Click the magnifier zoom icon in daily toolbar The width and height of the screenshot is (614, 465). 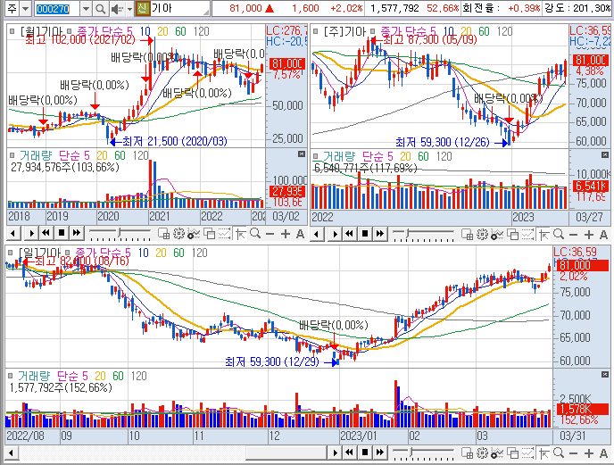pos(559,453)
